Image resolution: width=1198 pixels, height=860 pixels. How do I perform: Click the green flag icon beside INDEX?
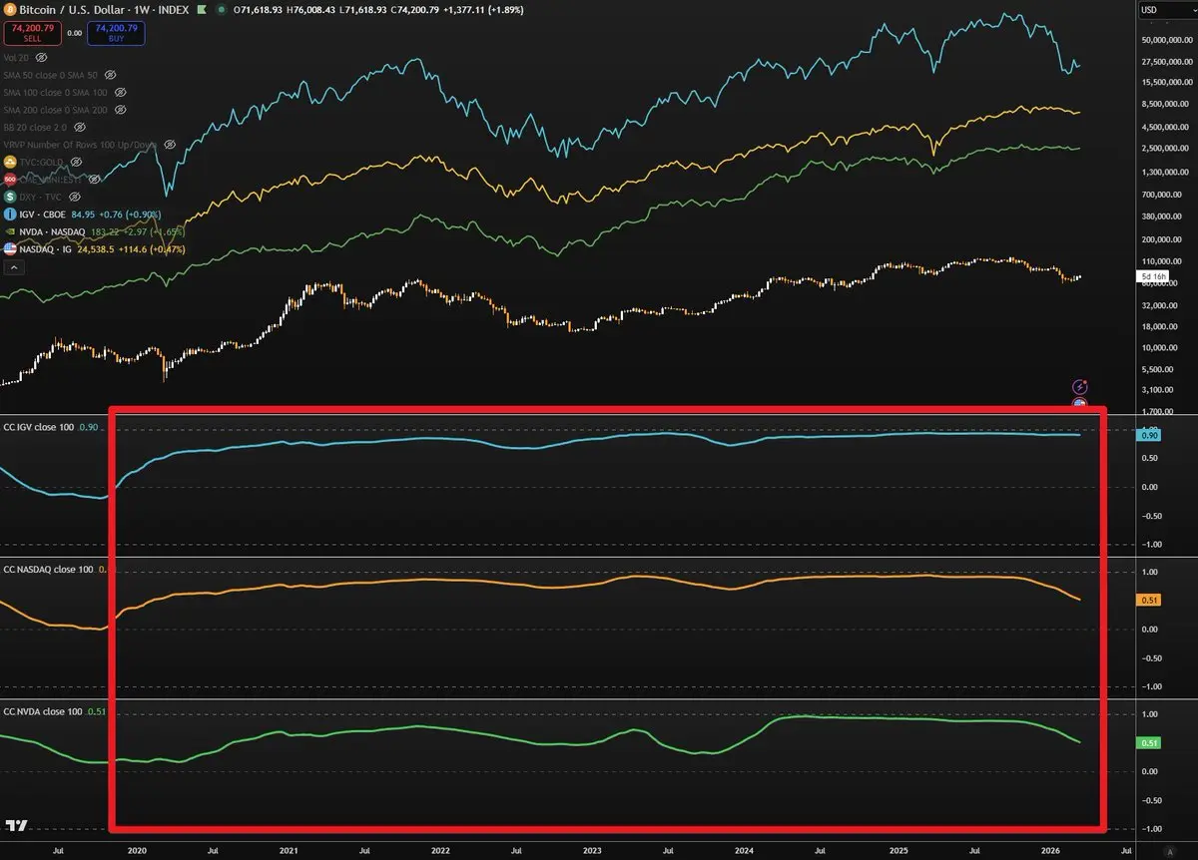click(x=202, y=10)
